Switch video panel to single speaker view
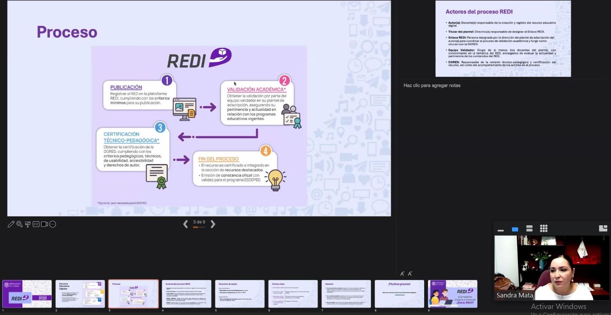The height and width of the screenshot is (315, 611). click(515, 229)
